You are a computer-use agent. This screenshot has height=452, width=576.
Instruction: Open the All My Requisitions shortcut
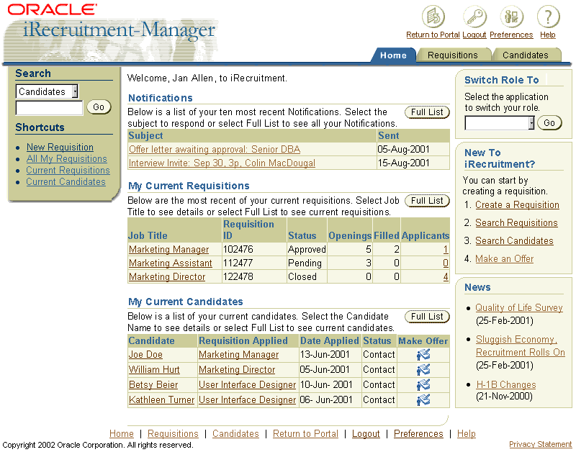click(67, 159)
